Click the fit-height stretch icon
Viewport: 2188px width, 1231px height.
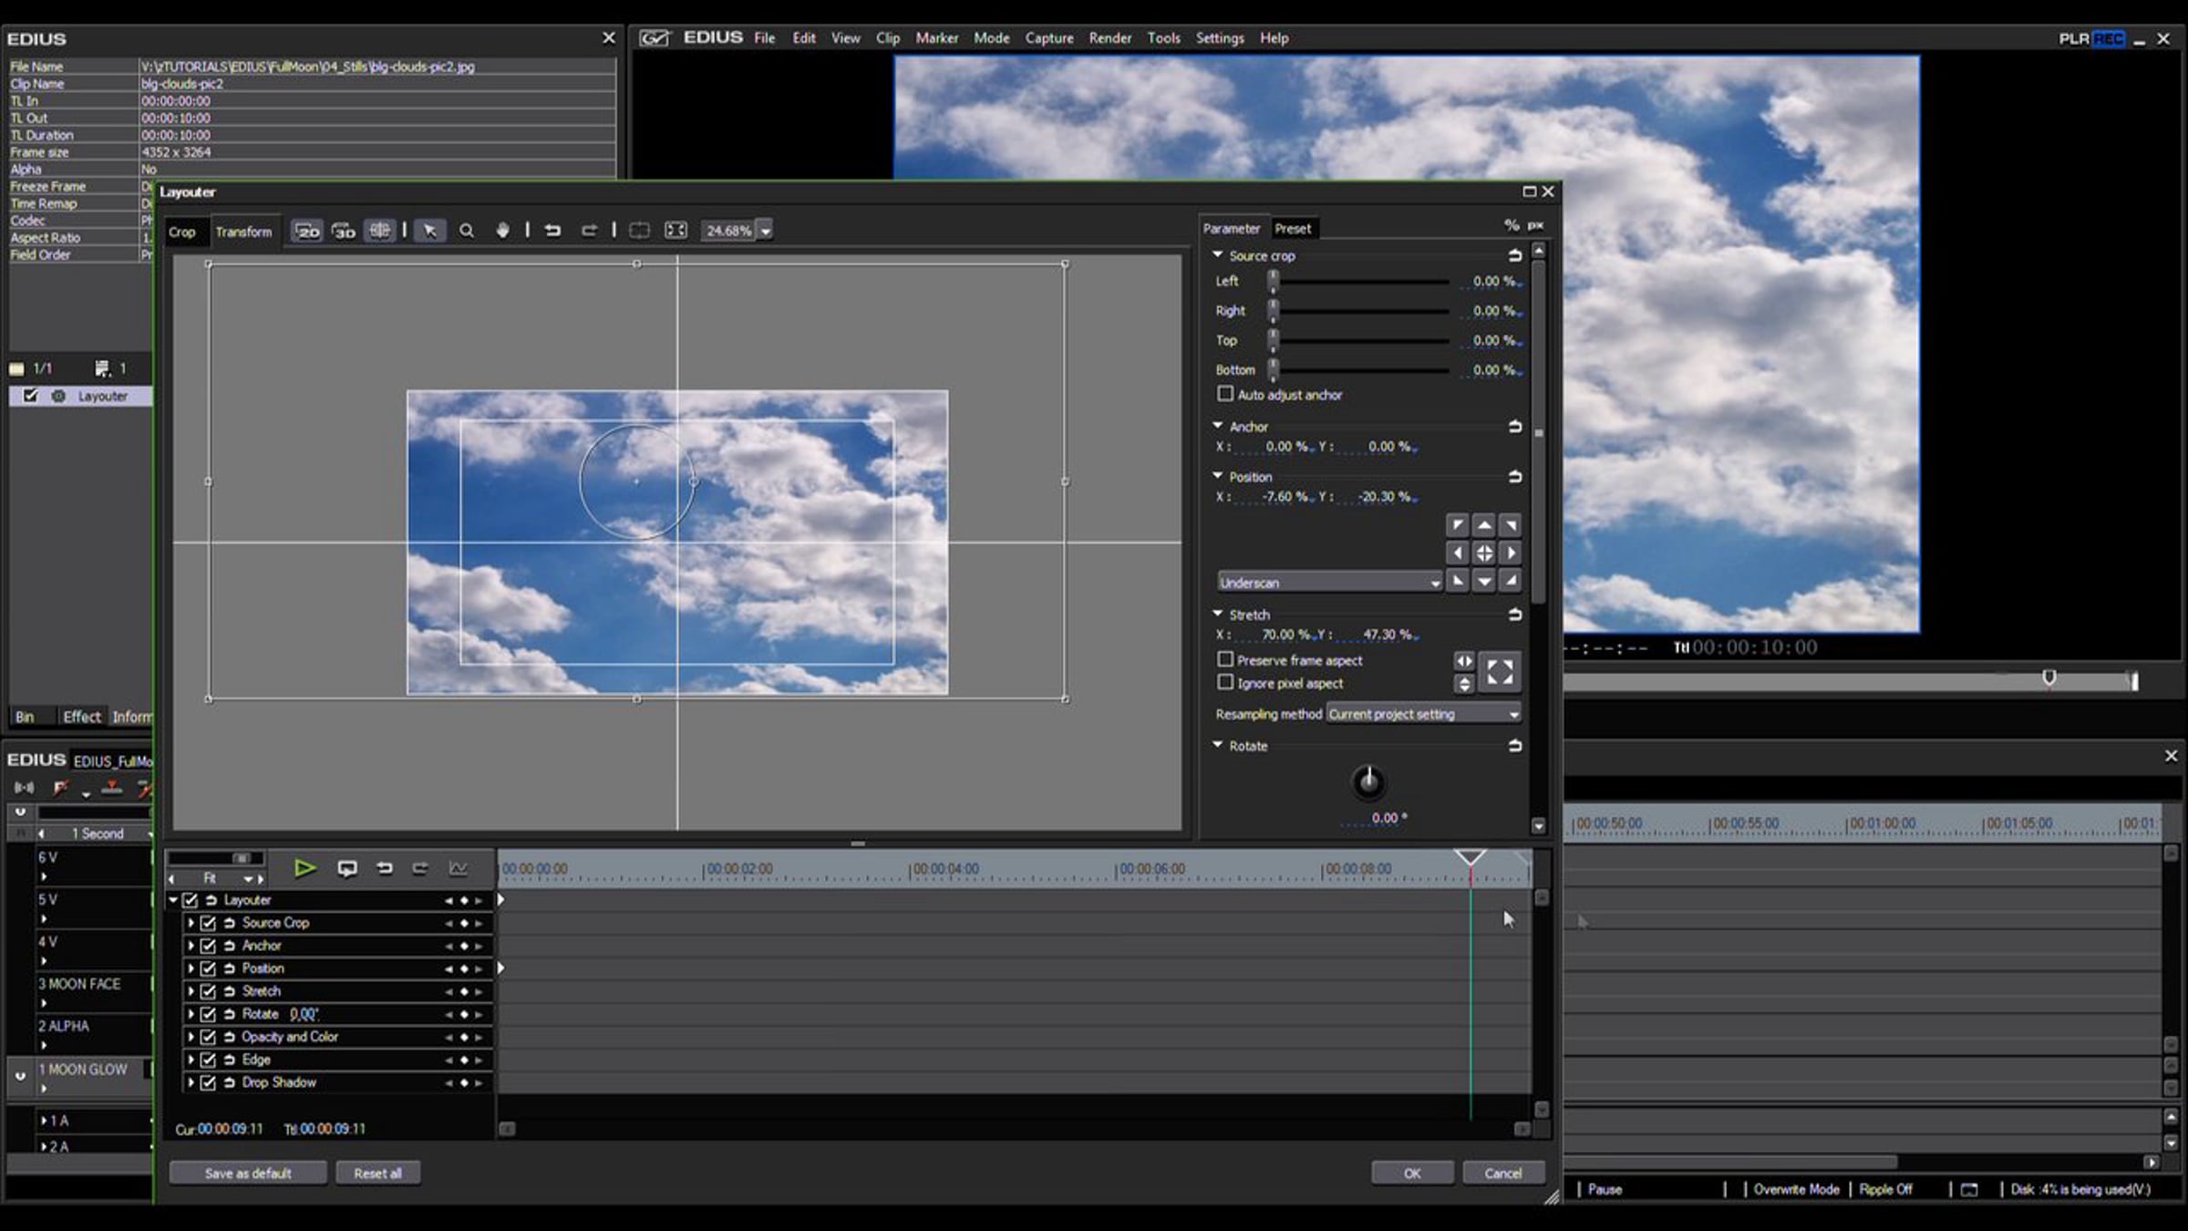coord(1463,683)
